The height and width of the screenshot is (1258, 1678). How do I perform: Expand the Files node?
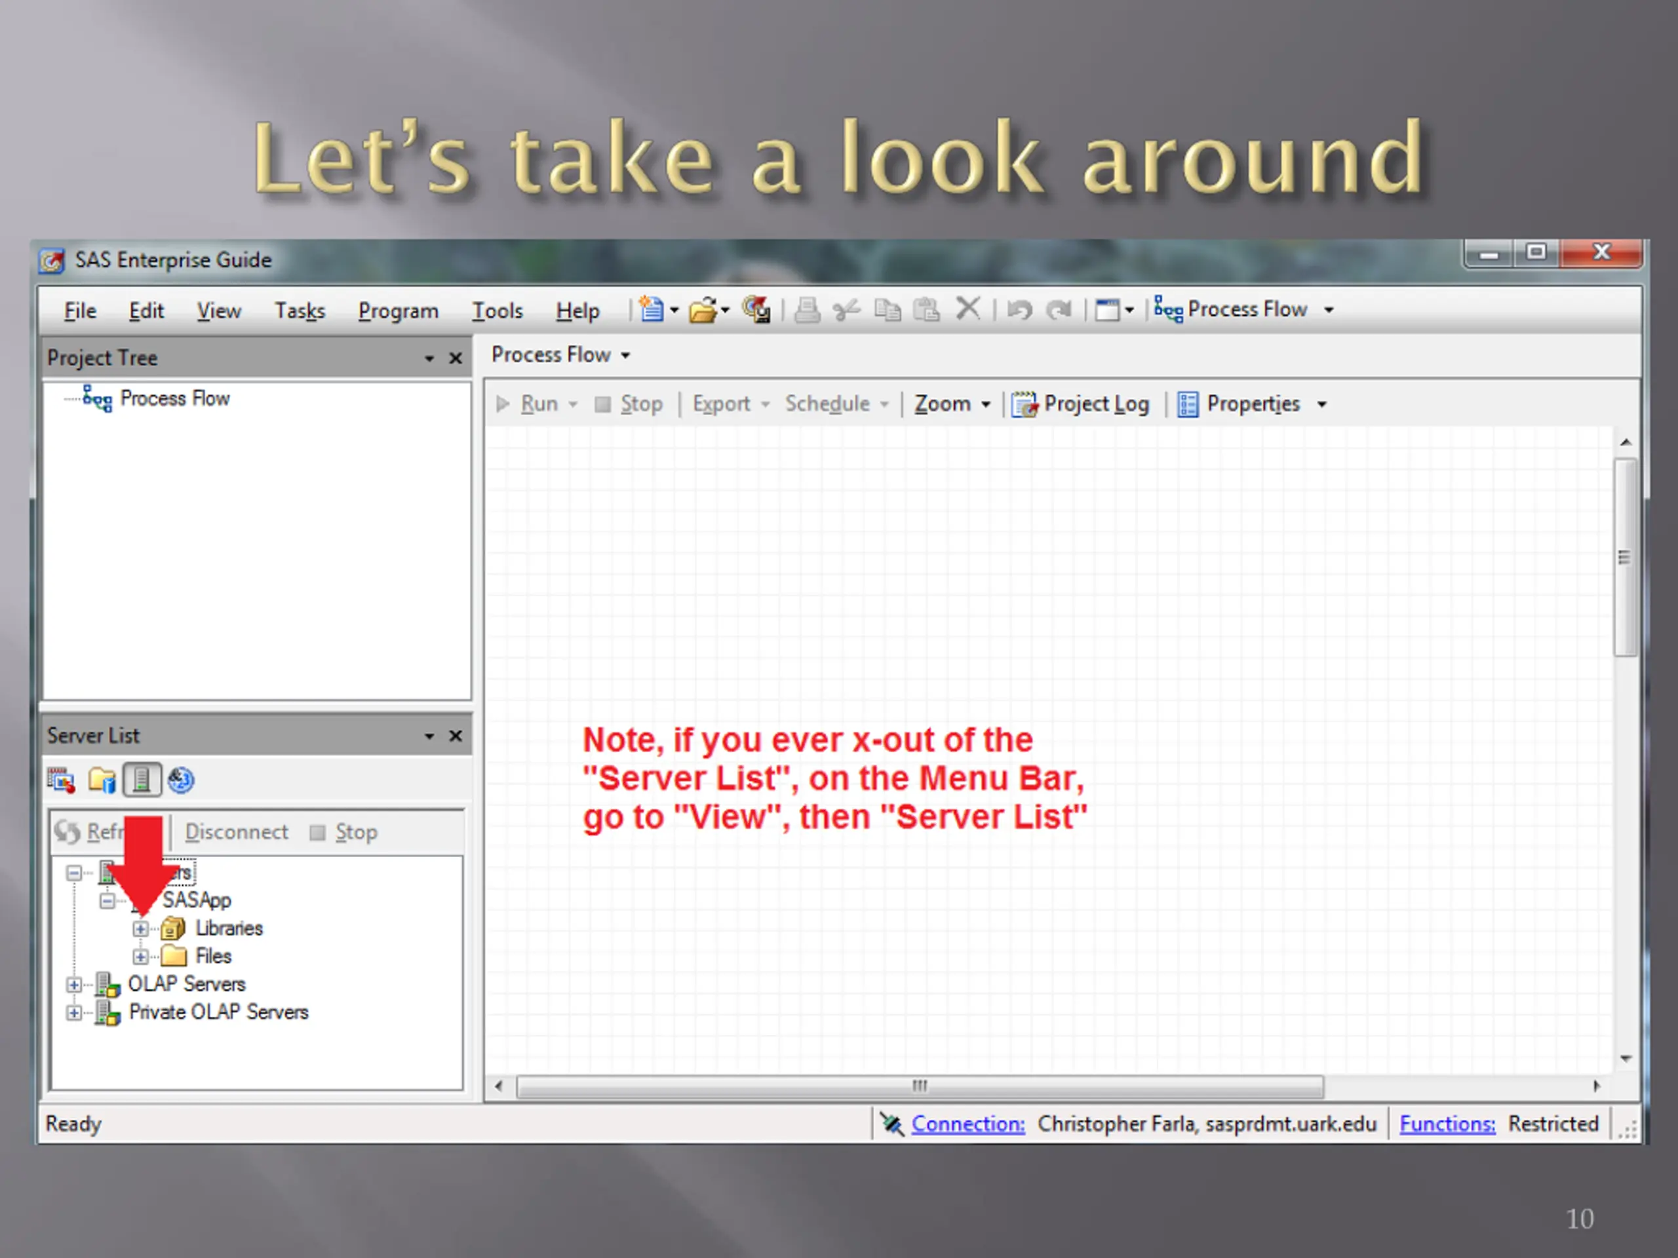[140, 957]
